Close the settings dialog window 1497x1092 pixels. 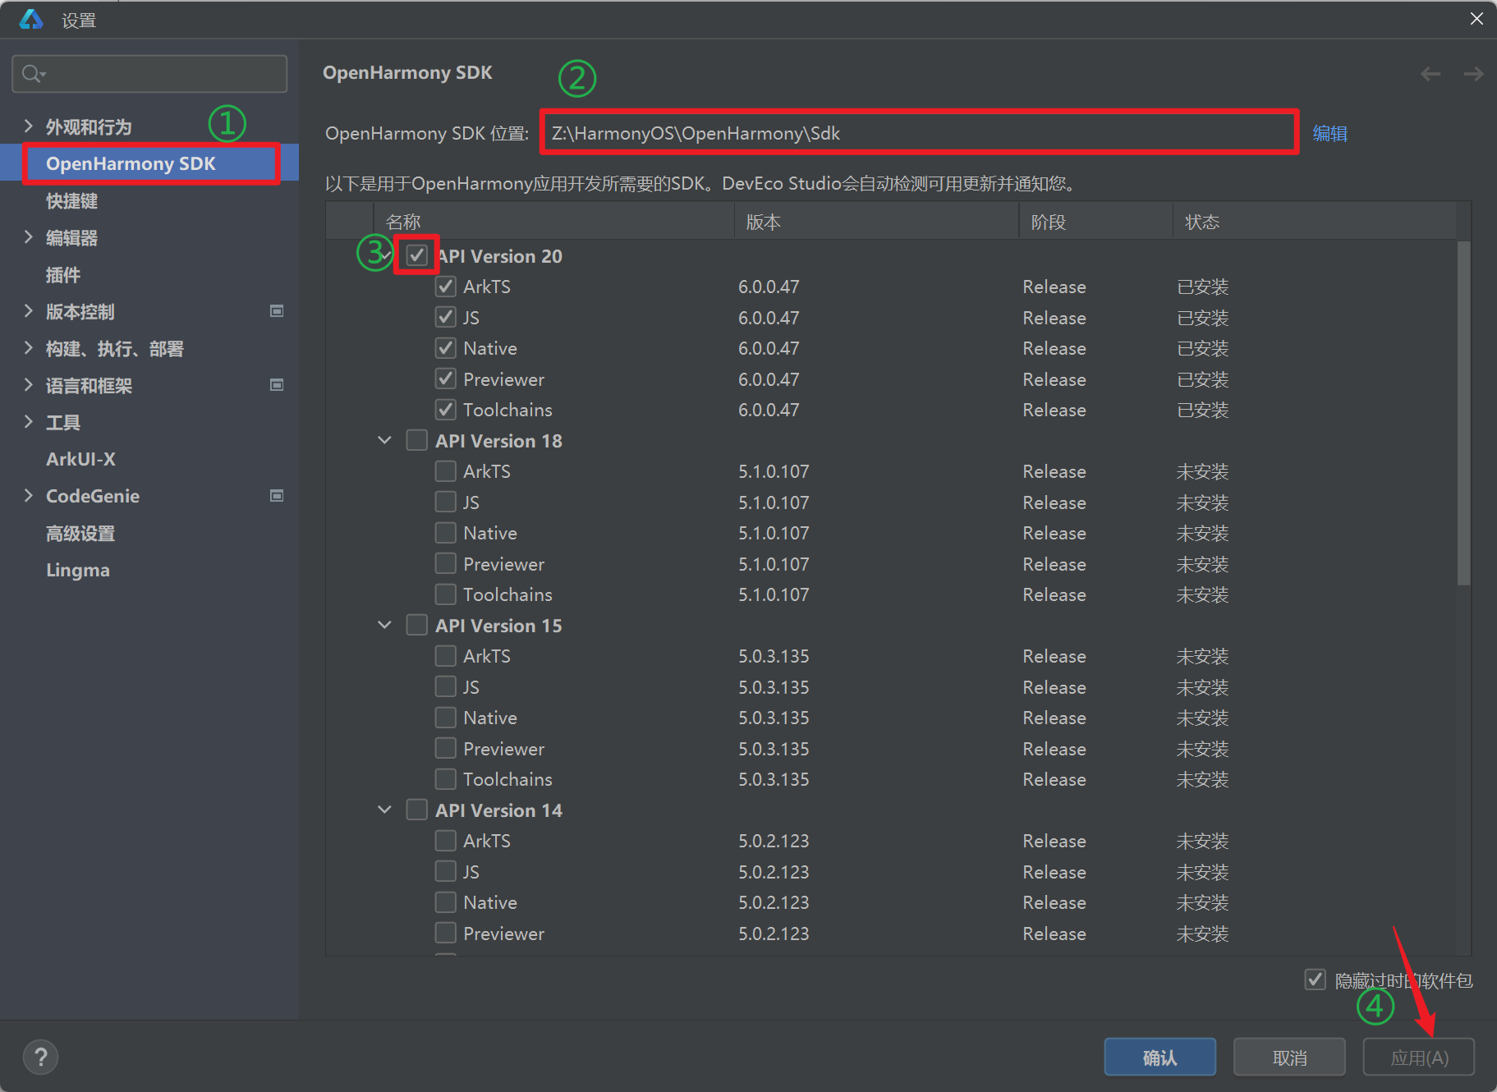(1476, 18)
